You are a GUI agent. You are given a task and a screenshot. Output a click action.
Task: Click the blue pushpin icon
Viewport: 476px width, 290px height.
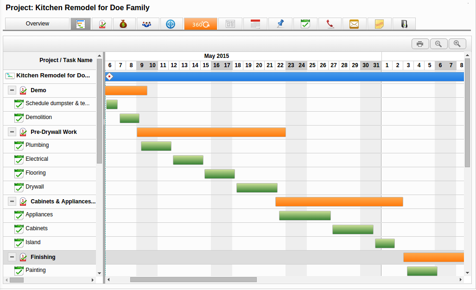(x=280, y=24)
